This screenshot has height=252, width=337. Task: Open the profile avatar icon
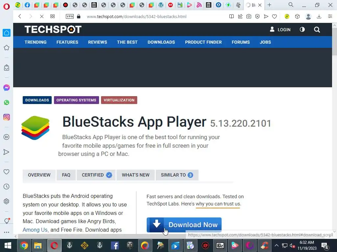(x=308, y=16)
